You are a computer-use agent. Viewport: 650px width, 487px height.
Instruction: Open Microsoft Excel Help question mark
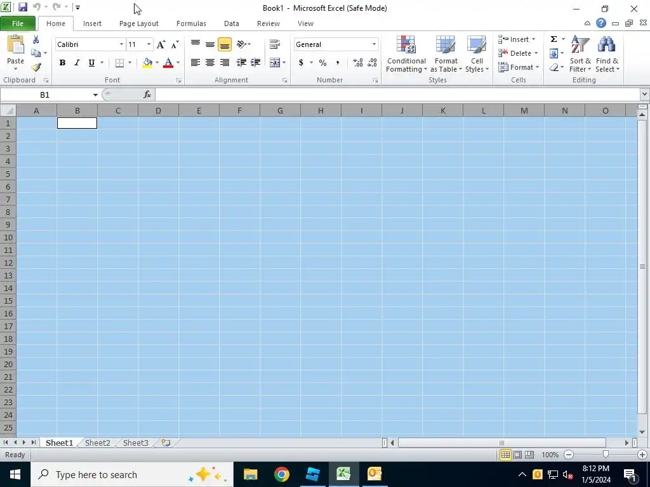(x=601, y=23)
